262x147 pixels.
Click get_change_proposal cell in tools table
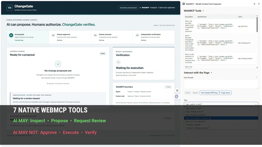[245, 58]
